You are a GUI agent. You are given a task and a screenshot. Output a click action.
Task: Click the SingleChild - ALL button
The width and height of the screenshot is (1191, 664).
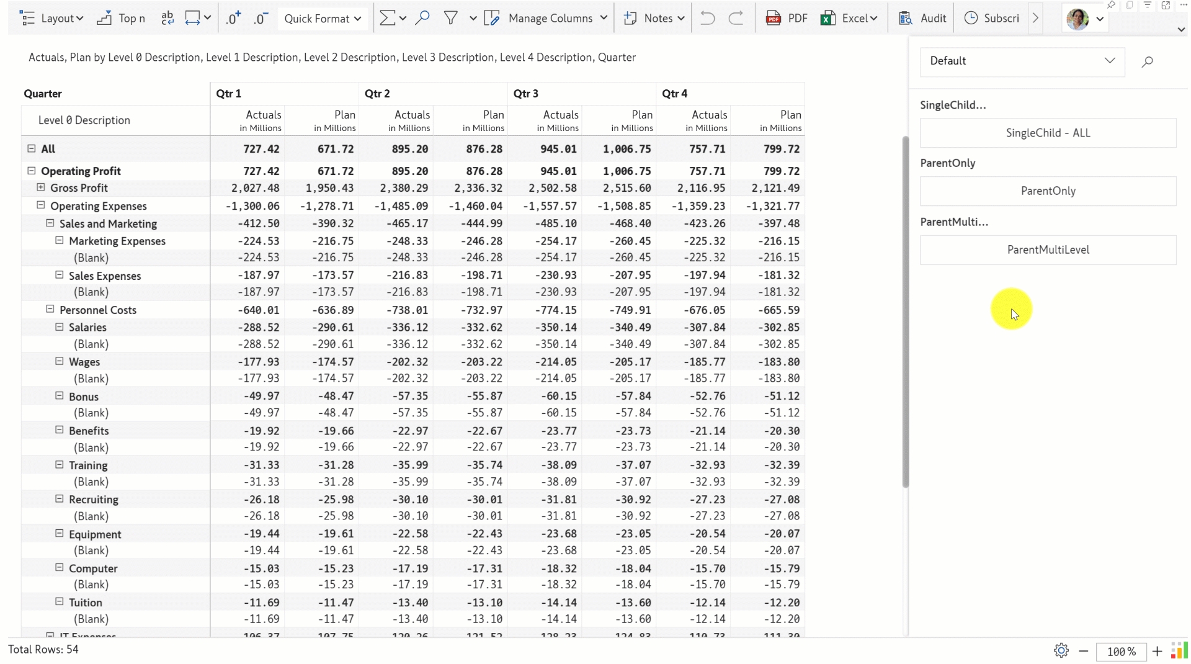click(1048, 133)
